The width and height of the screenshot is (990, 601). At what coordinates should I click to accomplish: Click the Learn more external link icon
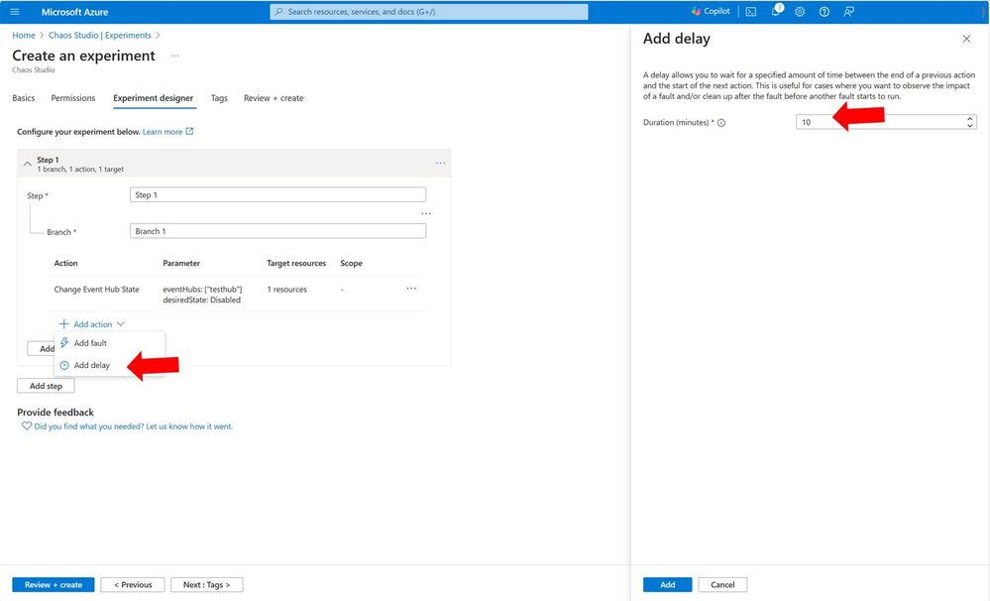click(x=189, y=132)
